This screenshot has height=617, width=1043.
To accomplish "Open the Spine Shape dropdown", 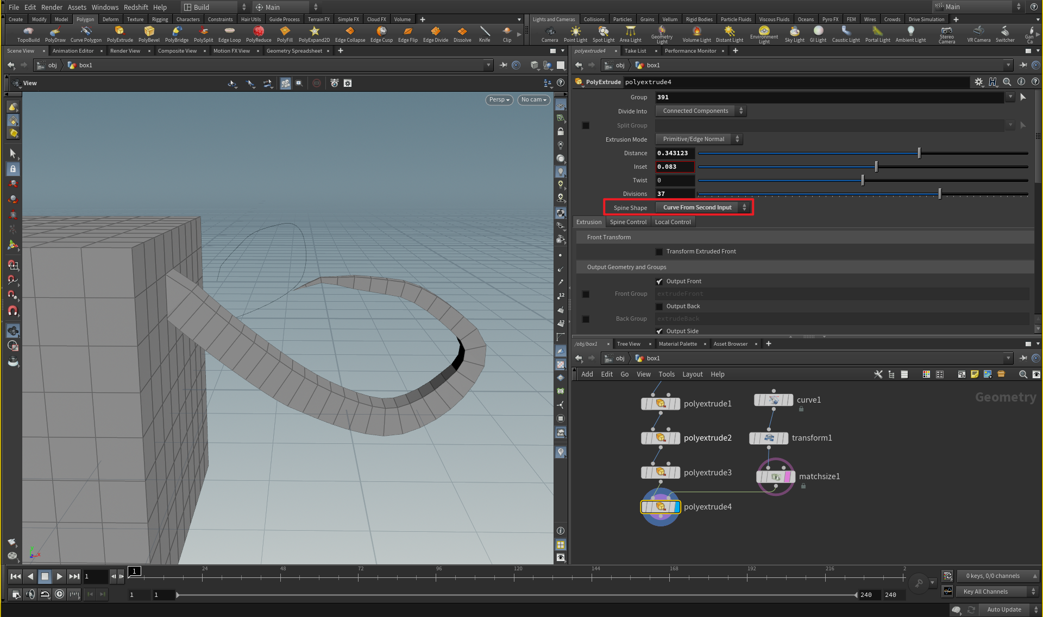I will tap(703, 207).
